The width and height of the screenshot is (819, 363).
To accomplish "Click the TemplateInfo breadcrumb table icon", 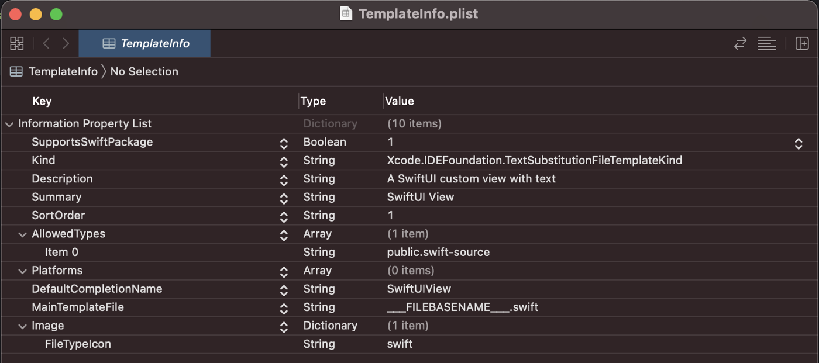I will point(16,72).
